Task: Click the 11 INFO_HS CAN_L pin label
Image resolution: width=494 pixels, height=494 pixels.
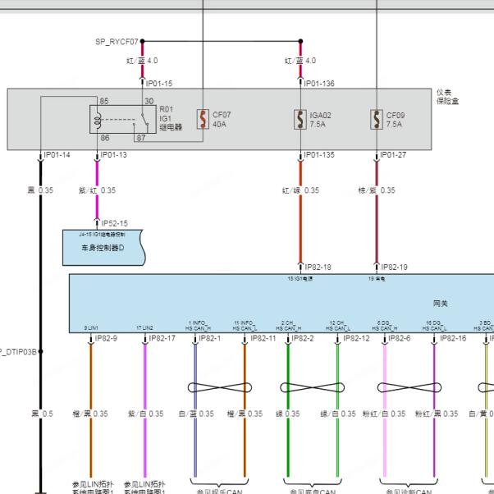Action: coord(245,326)
